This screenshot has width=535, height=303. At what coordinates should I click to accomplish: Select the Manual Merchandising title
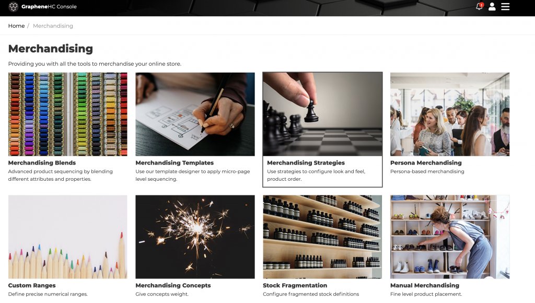coord(424,285)
